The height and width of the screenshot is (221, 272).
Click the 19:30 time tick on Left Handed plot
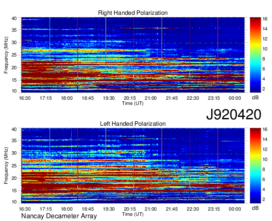click(108, 209)
